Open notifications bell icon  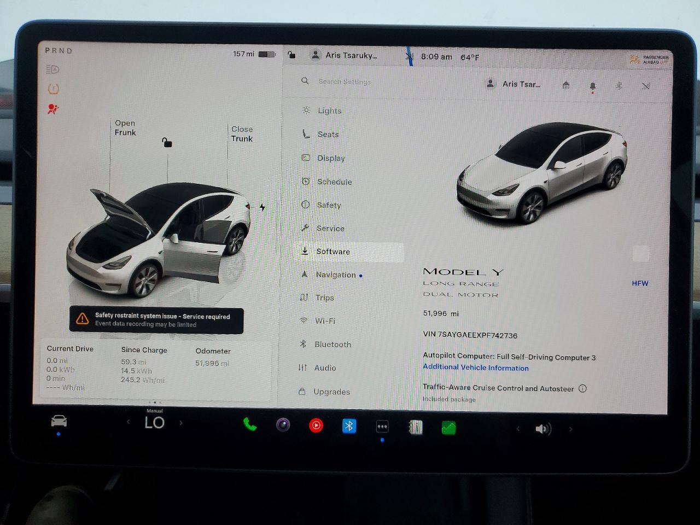pyautogui.click(x=592, y=86)
